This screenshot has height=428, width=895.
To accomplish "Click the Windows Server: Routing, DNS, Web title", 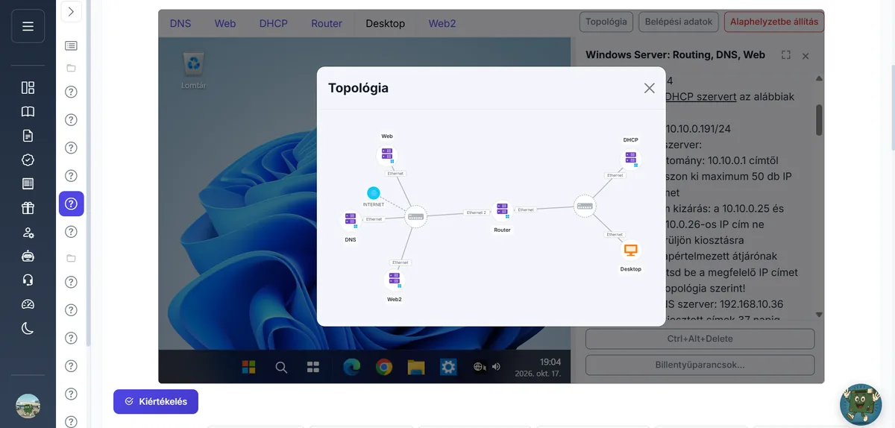I will click(x=676, y=55).
